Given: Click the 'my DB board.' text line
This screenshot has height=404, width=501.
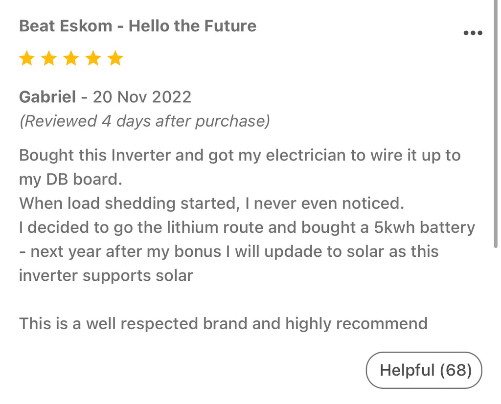Looking at the screenshot, I should pyautogui.click(x=70, y=180).
